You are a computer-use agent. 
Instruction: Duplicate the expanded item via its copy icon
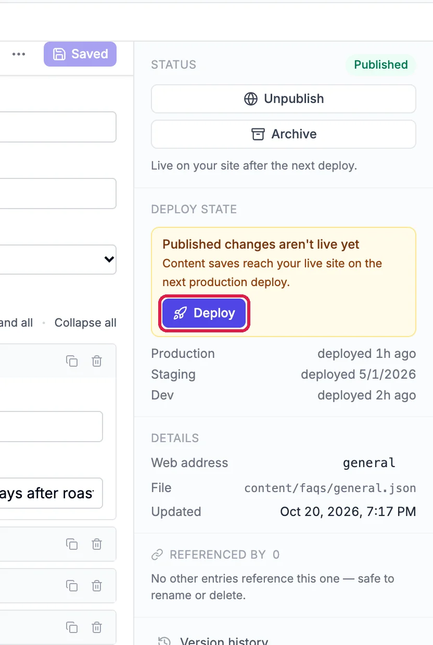click(x=72, y=361)
